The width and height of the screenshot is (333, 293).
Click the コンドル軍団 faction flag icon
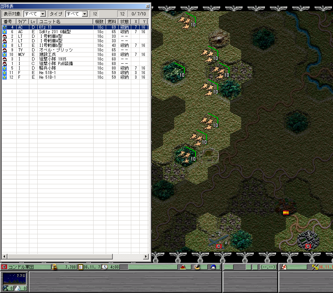coord(4,267)
